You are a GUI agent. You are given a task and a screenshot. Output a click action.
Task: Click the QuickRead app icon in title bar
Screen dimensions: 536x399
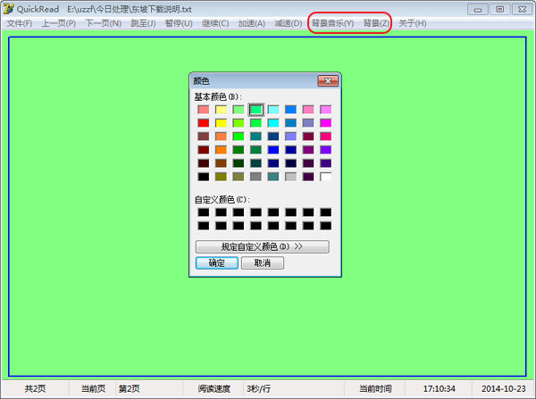[8, 9]
